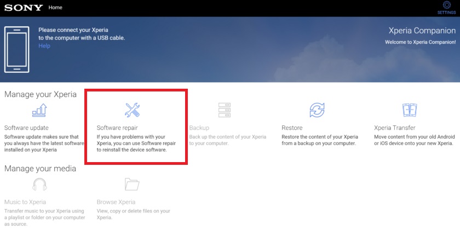This screenshot has height=230, width=460.
Task: Click 'View, copy or delete files' description
Action: tap(134, 214)
